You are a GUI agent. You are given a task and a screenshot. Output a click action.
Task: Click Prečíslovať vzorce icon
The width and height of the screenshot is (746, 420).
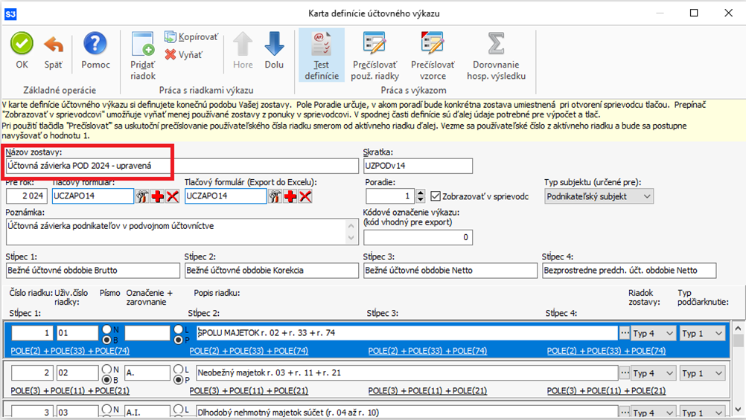(x=428, y=56)
